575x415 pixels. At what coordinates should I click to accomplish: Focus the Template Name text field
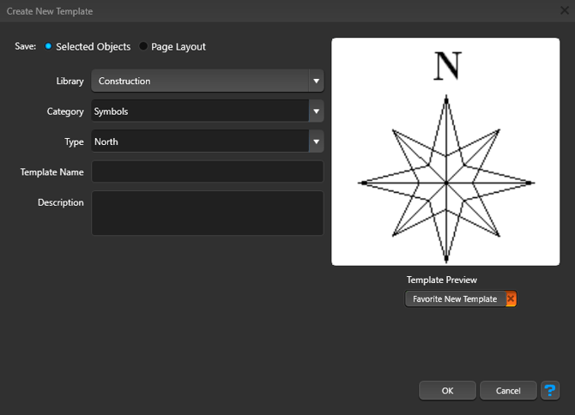[x=207, y=171]
